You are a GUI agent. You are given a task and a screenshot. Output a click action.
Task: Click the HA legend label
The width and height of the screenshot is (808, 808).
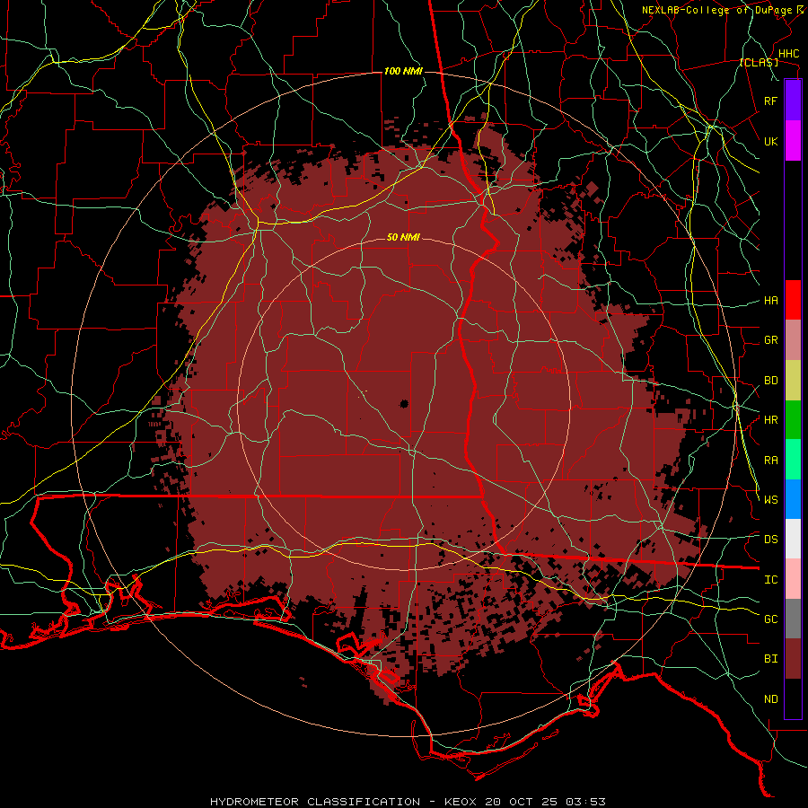click(x=770, y=300)
